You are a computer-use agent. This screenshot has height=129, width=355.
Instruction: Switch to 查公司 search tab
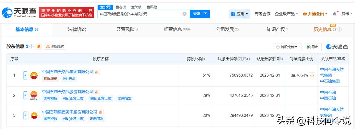click(x=105, y=7)
